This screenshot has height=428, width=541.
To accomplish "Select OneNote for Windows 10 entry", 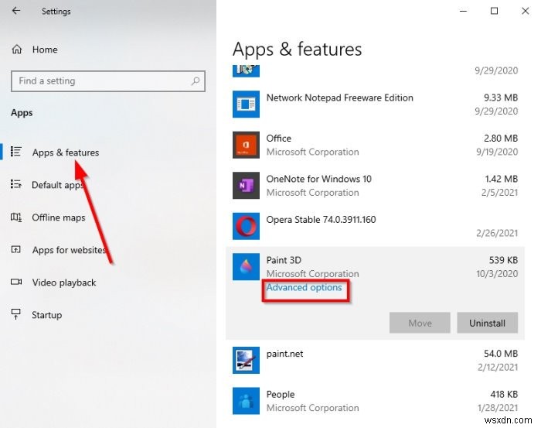I will click(x=318, y=179).
